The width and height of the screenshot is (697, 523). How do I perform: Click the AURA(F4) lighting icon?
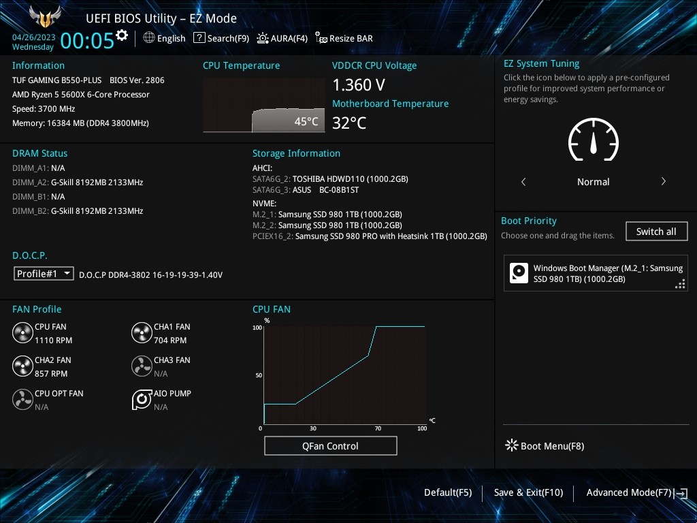click(x=263, y=38)
